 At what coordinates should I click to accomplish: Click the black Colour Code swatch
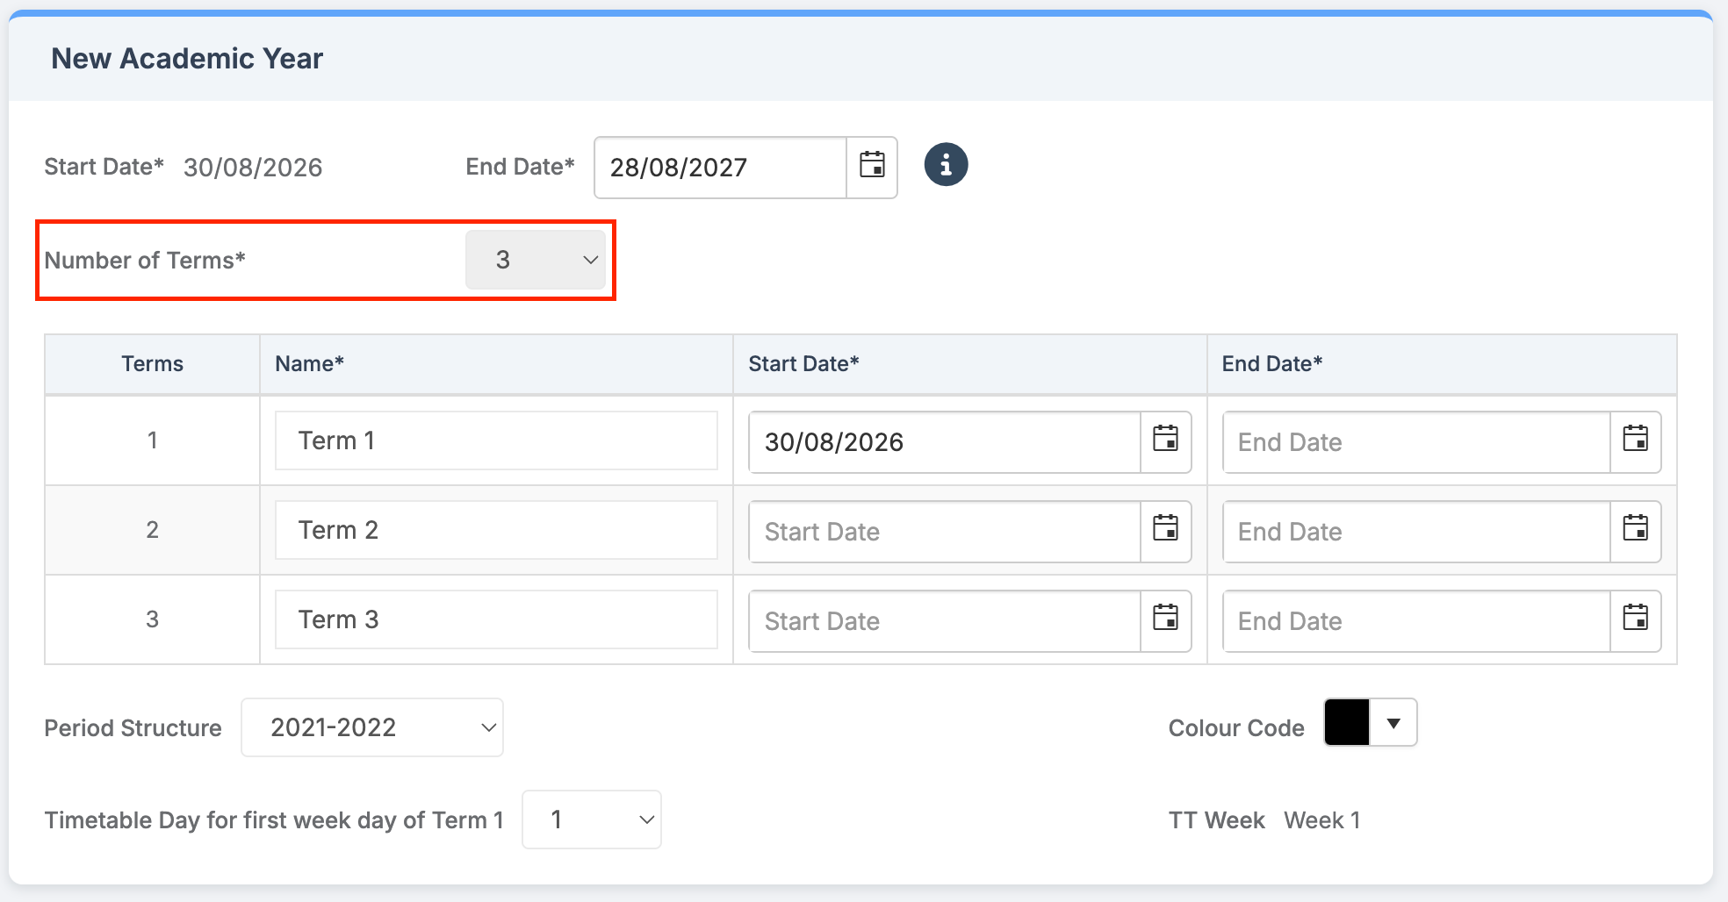click(1347, 723)
